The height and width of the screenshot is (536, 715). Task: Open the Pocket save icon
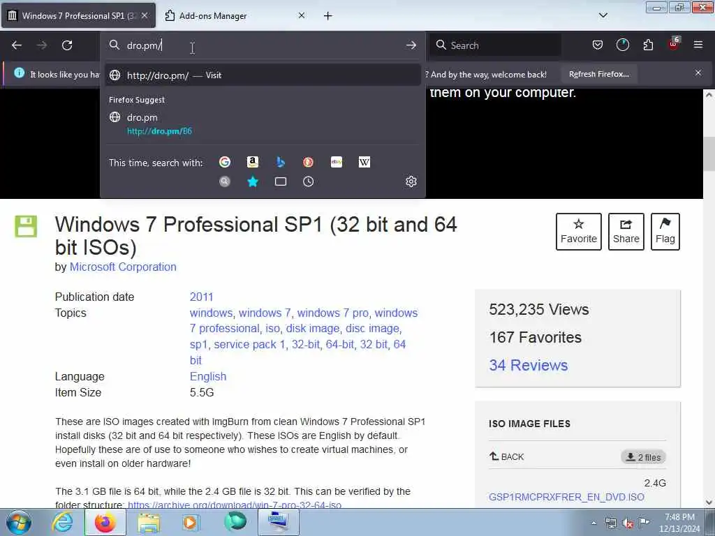click(598, 45)
